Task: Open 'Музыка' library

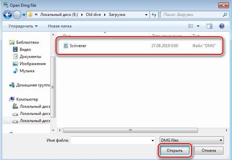Action: click(x=24, y=71)
